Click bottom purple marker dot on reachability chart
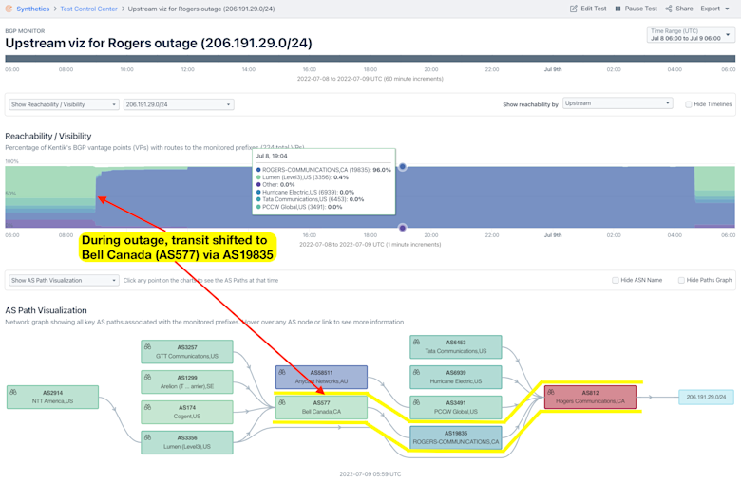The width and height of the screenshot is (741, 482). tap(402, 228)
